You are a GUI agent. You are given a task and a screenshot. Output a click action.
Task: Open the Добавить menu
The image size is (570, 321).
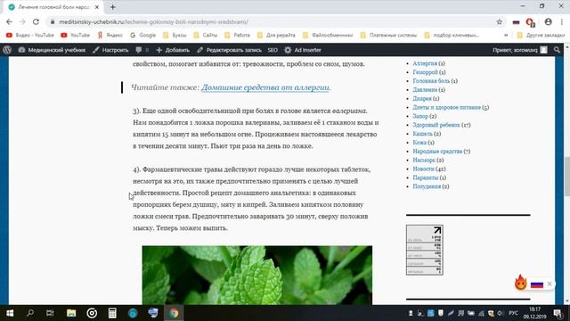point(173,50)
